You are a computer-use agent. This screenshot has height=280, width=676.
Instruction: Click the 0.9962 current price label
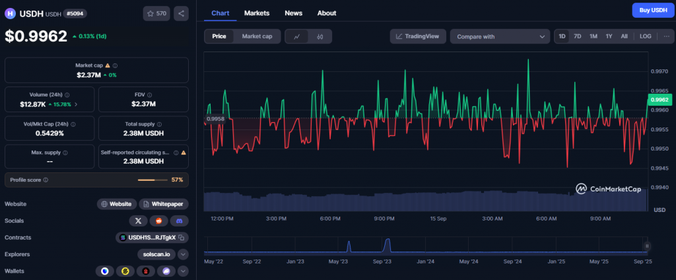(x=659, y=100)
